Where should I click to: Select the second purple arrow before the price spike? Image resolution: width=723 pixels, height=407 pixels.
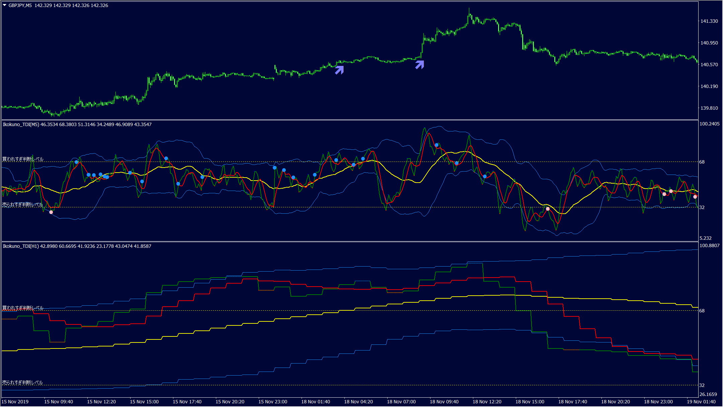(x=420, y=65)
